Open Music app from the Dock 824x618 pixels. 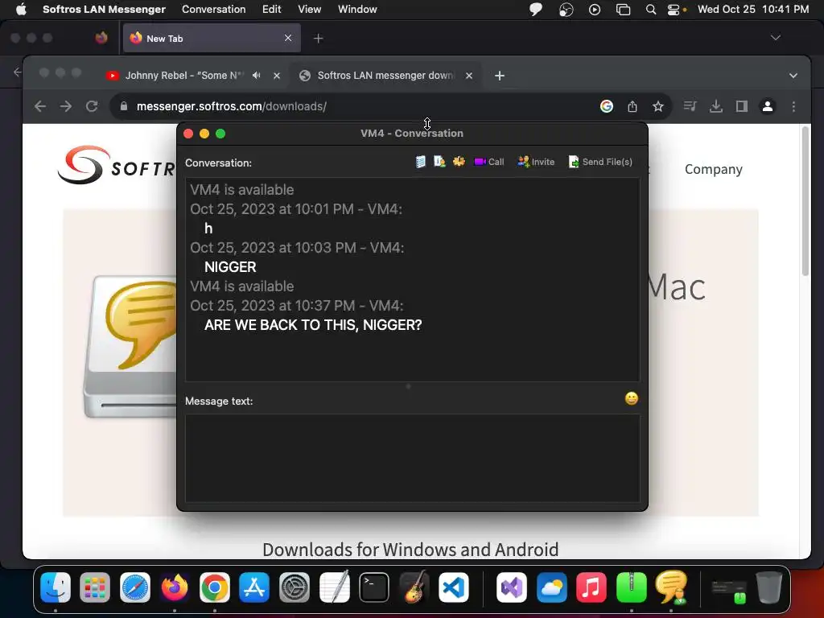591,587
